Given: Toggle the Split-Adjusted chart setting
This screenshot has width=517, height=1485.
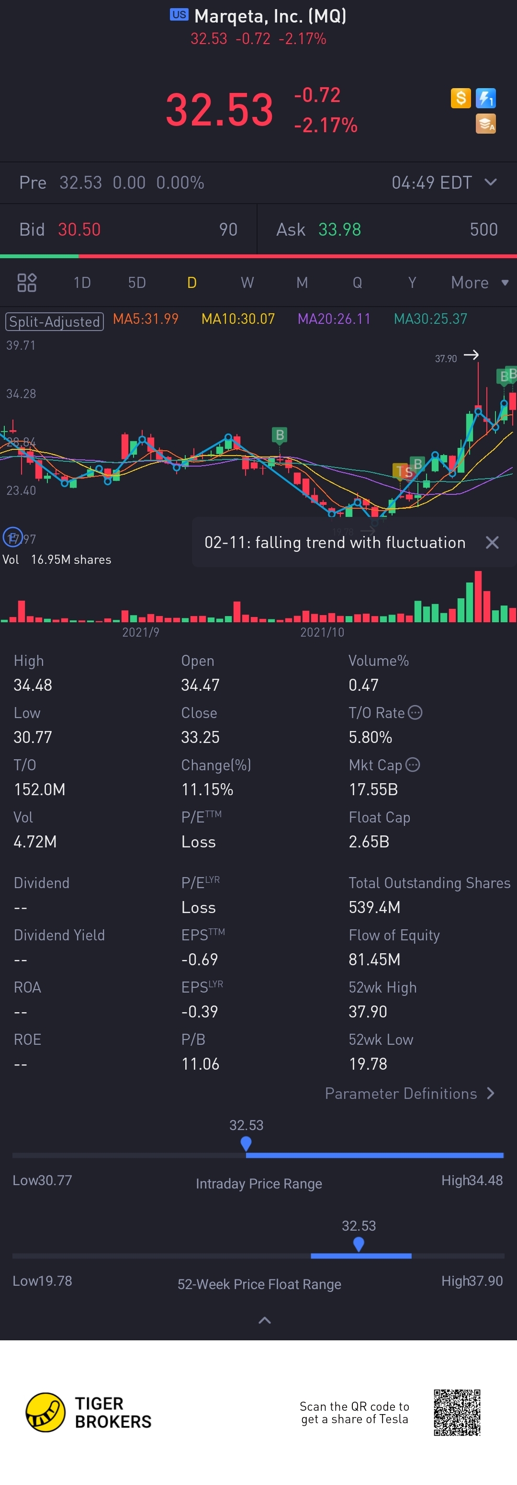Looking at the screenshot, I should [x=55, y=321].
